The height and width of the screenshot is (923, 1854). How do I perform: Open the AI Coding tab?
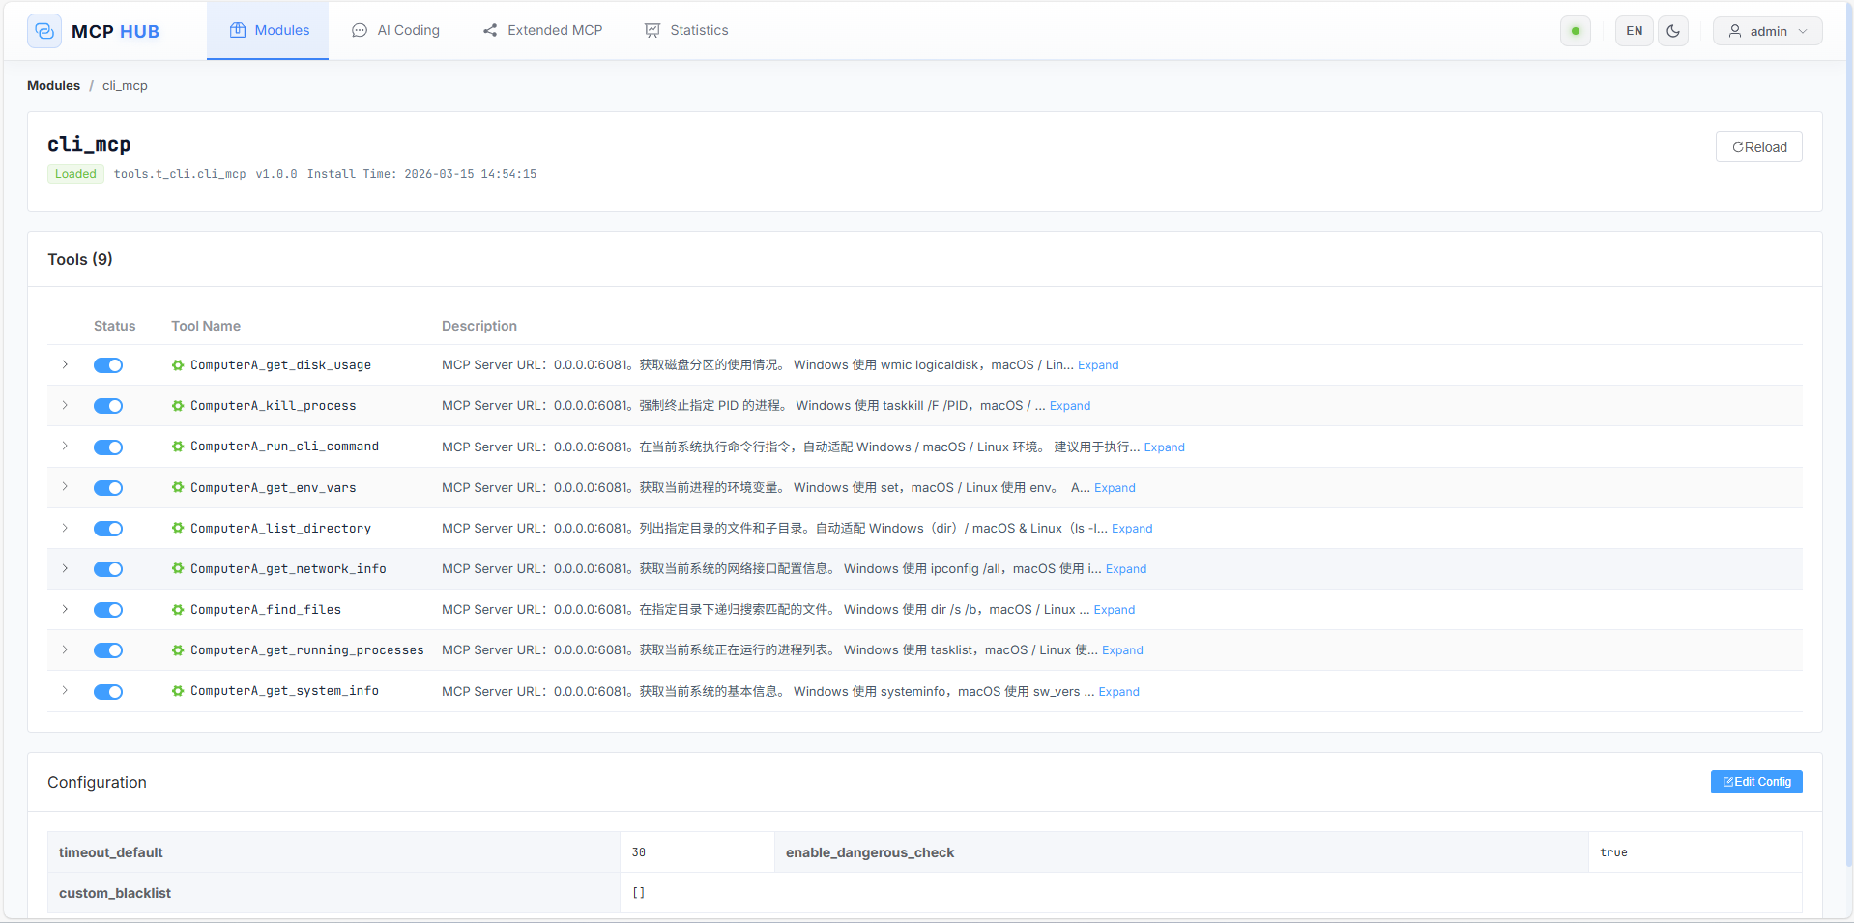tap(395, 30)
